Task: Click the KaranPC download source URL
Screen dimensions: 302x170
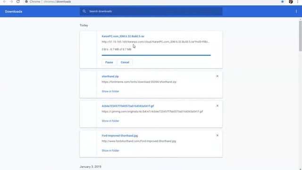Action: 155,42
